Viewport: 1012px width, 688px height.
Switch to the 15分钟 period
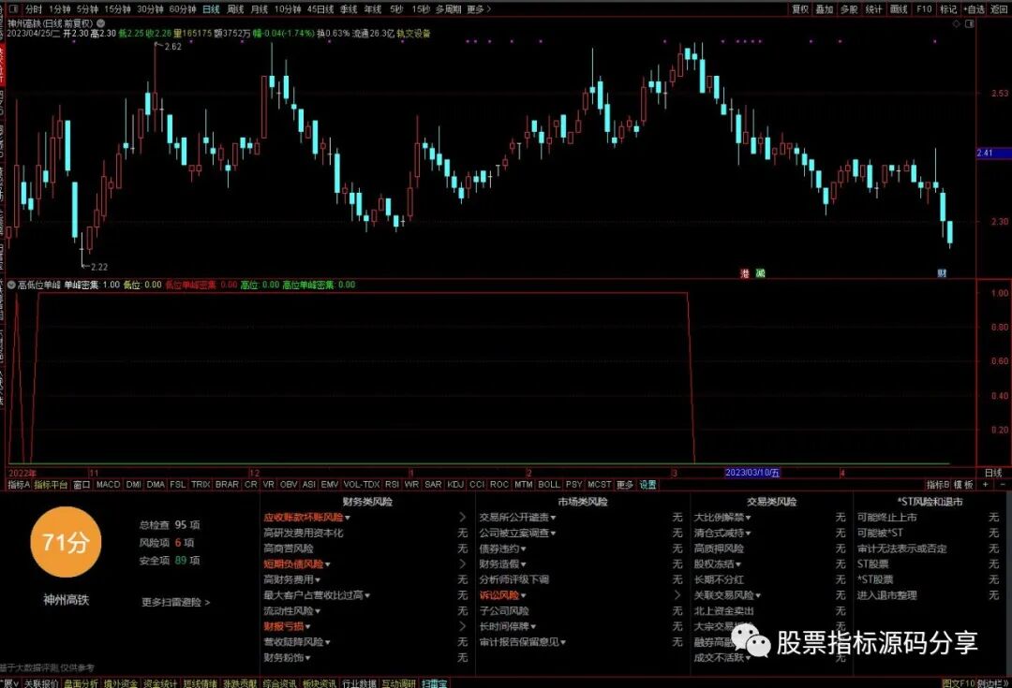tap(117, 9)
